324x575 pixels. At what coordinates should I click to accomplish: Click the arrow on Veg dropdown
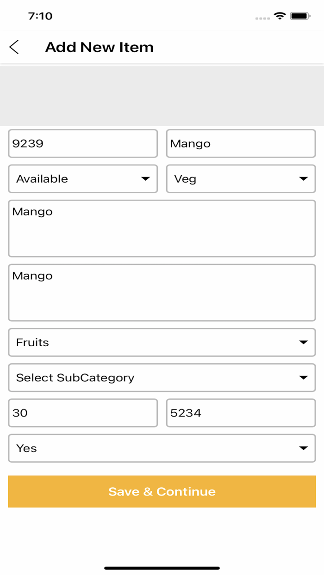pos(304,179)
